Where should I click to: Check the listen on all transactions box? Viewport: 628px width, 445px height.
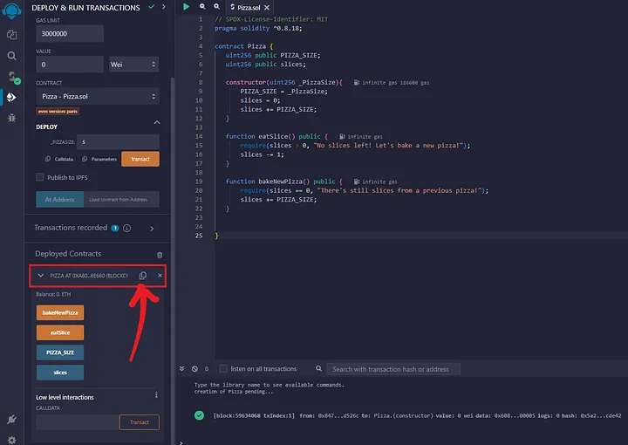(x=223, y=369)
